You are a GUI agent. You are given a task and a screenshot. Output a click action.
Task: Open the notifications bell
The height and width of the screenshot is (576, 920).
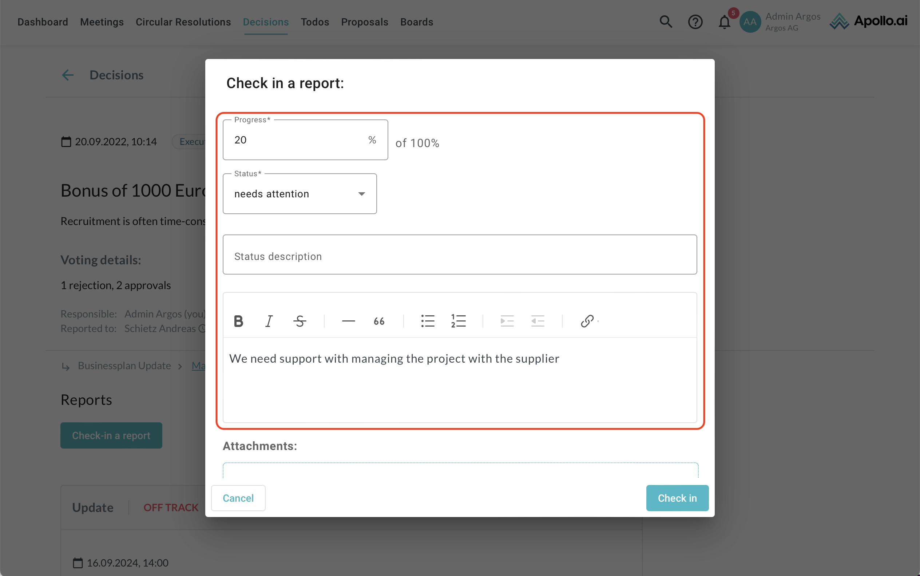coord(724,22)
